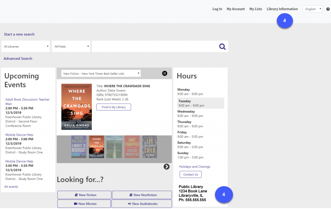
Task: Select the small Where the Crawdads Sing thumbnail
Action: pos(96,147)
